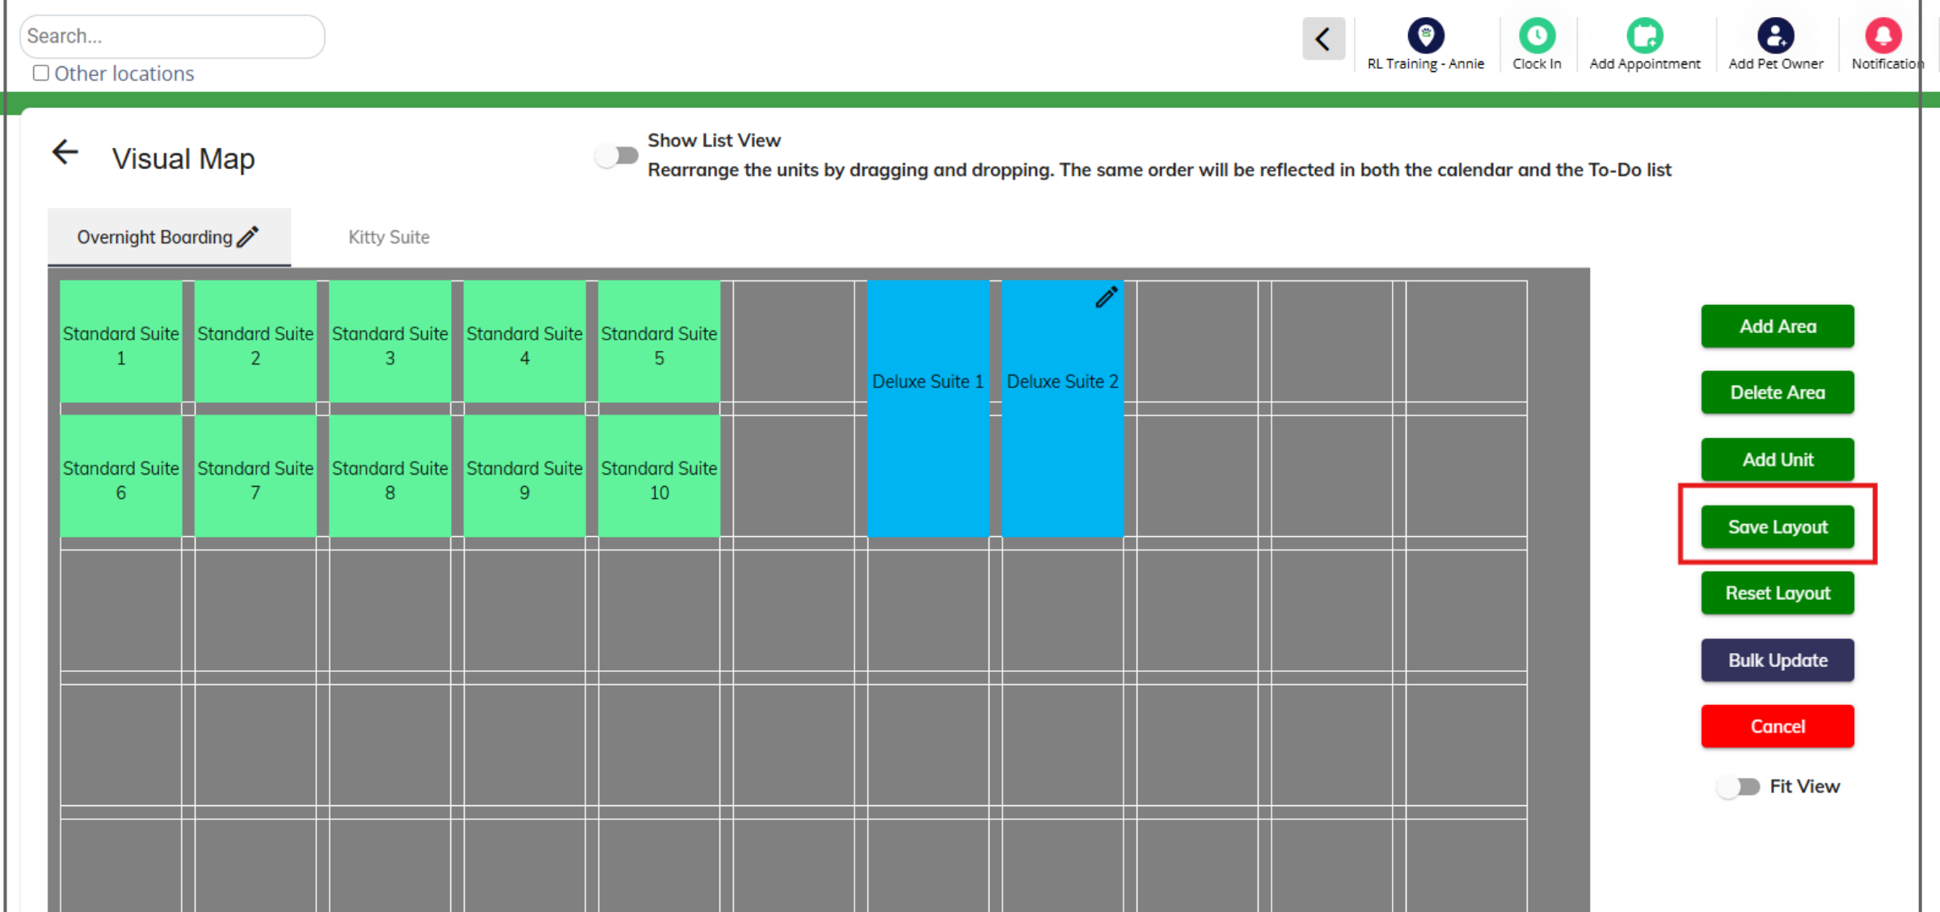Click the Add Unit button

pos(1778,459)
